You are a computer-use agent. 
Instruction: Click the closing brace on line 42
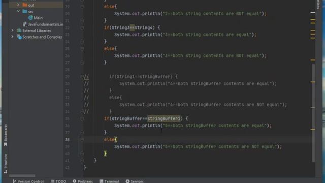pos(85,167)
